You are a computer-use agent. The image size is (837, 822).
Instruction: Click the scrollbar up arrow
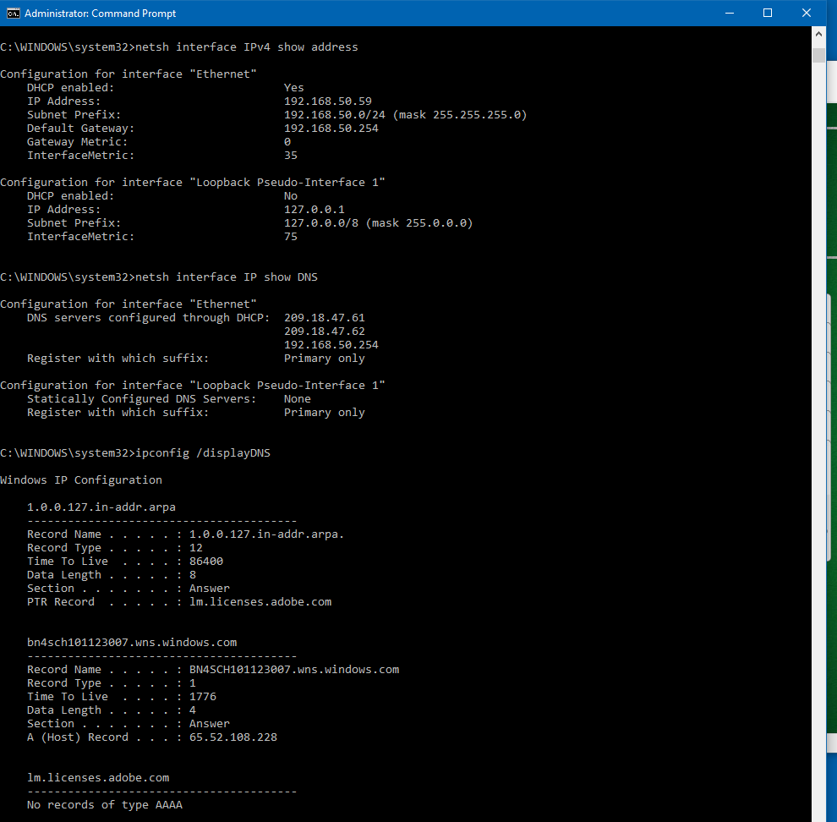point(818,34)
